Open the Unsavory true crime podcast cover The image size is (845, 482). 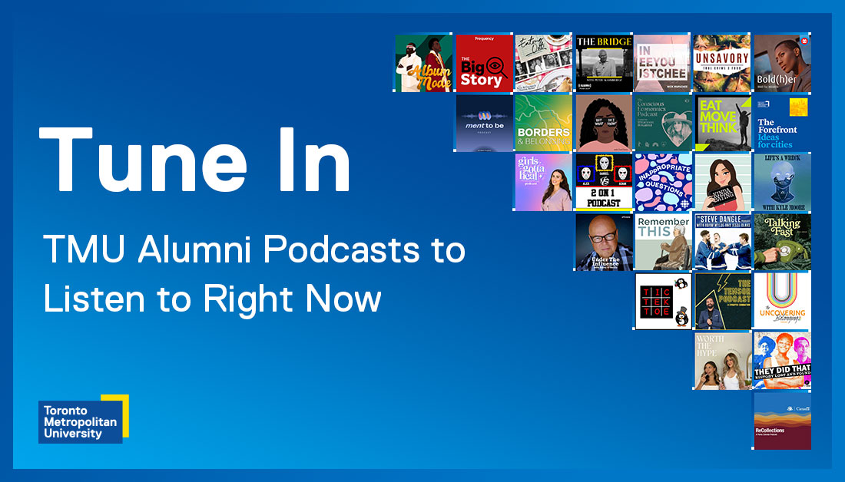pyautogui.click(x=722, y=63)
